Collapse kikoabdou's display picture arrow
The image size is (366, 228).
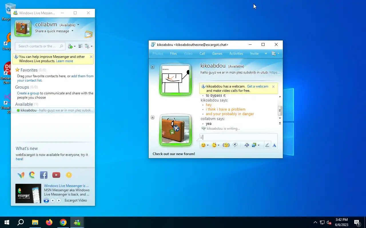tap(152, 67)
